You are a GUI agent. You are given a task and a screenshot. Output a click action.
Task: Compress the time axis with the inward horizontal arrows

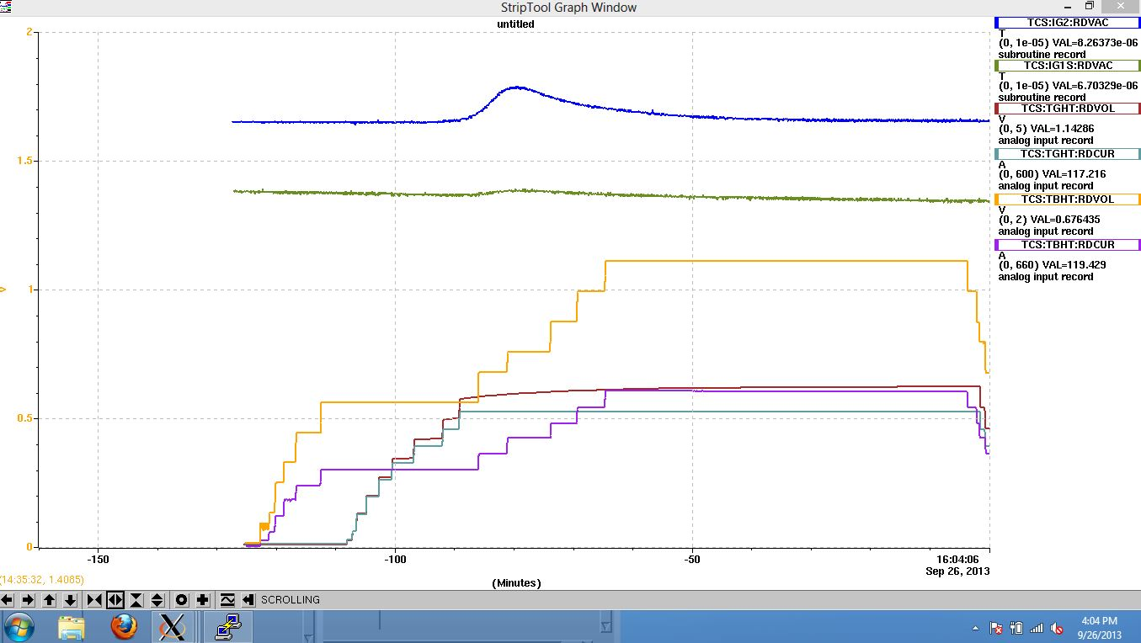[94, 600]
